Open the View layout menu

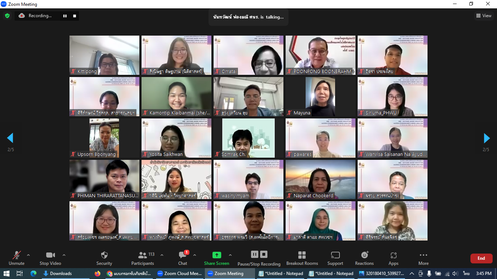[484, 16]
